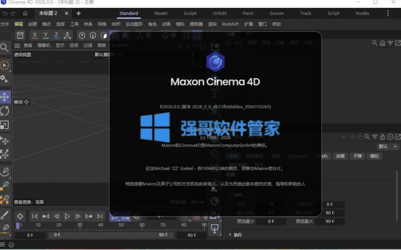
Task: Toggle Z axis lock
Action: click(x=56, y=35)
